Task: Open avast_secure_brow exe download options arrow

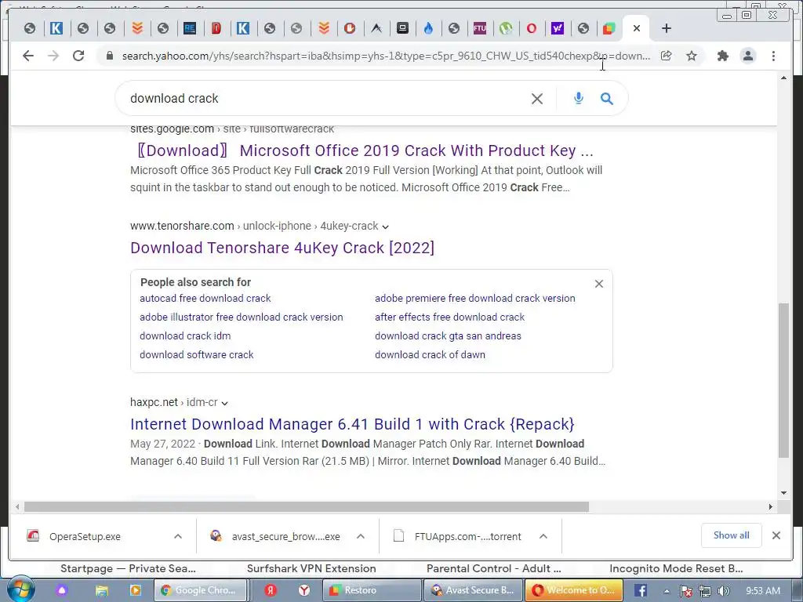Action: click(361, 536)
